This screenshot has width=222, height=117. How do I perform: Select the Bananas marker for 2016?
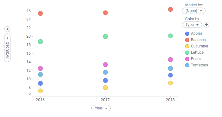pyautogui.click(x=41, y=13)
